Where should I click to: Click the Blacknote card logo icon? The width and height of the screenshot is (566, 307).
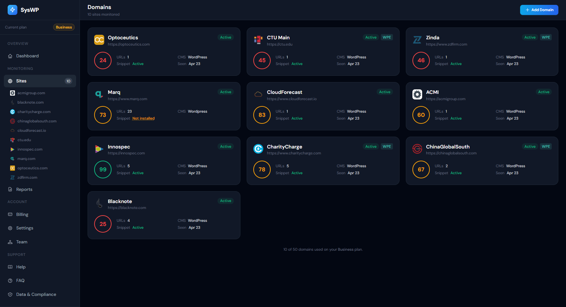point(99,203)
